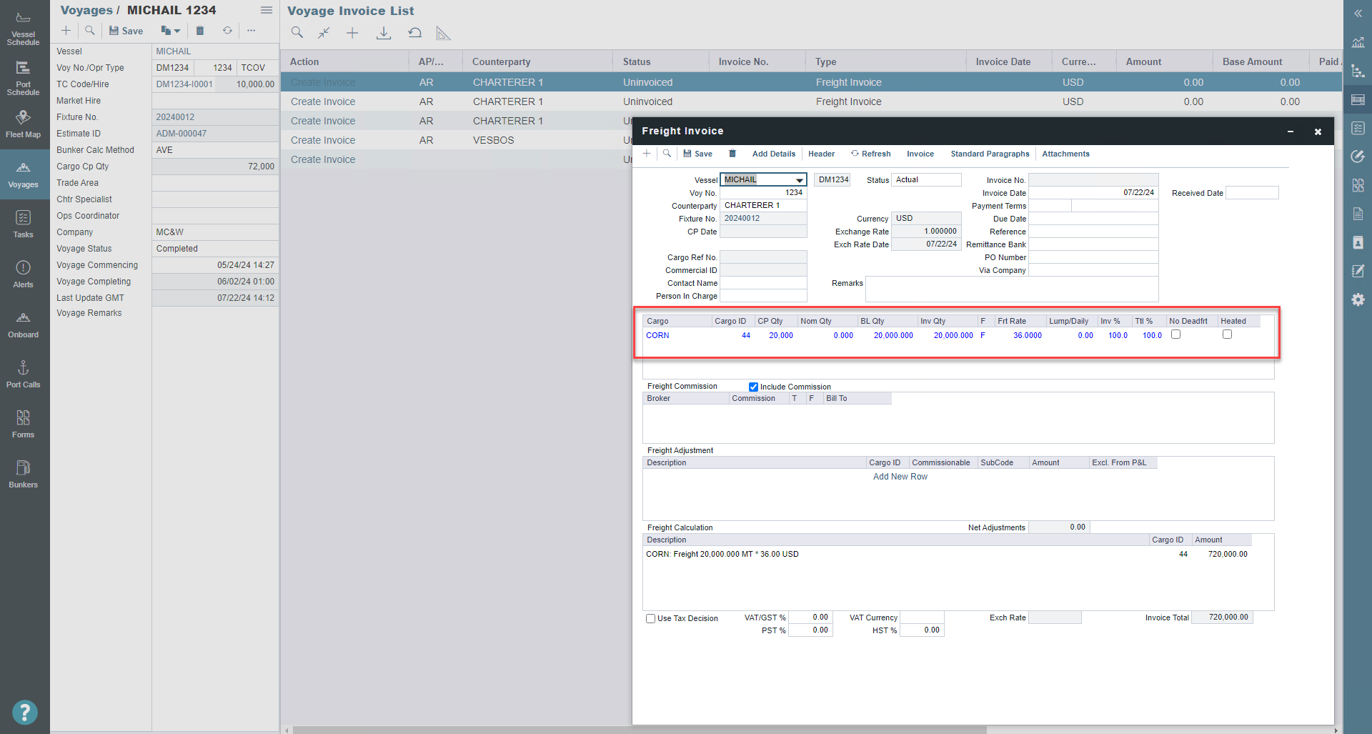
Task: Click the settings gear icon on right panel
Action: [1358, 299]
